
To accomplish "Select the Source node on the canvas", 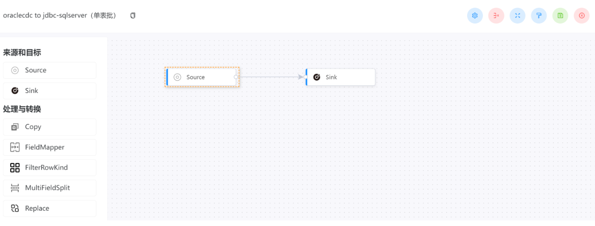I will click(x=201, y=77).
